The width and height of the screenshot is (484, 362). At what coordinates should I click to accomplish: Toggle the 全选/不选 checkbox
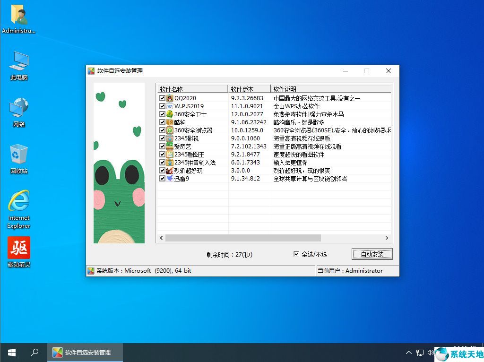[x=296, y=254]
